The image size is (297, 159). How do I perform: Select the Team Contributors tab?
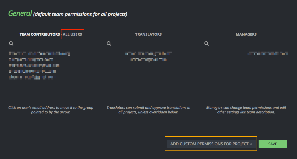(x=40, y=34)
